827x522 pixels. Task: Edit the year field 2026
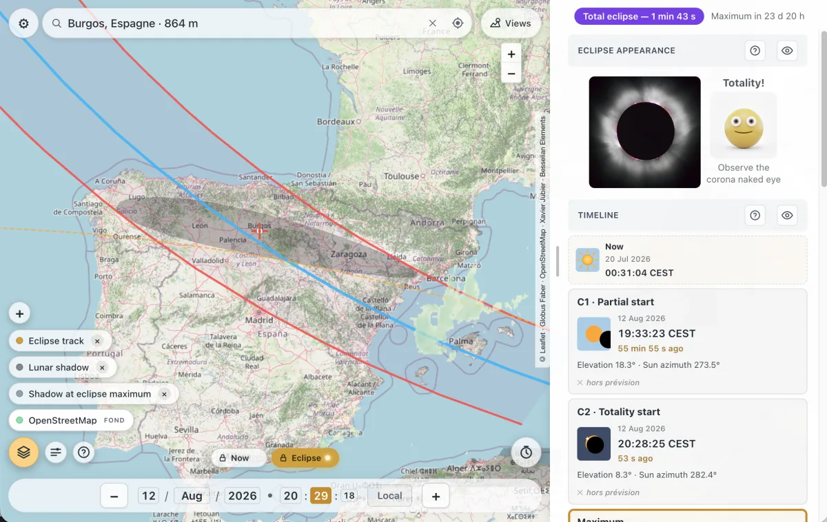[x=243, y=496]
